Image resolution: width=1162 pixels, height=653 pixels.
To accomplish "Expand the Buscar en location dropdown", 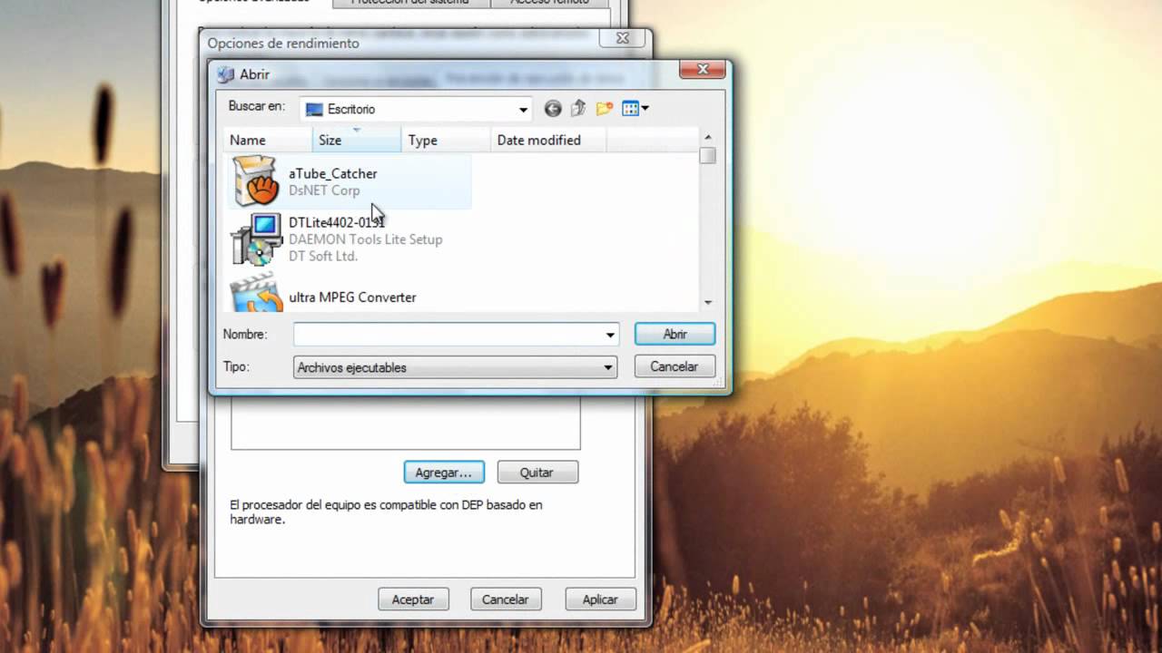I will coord(523,110).
